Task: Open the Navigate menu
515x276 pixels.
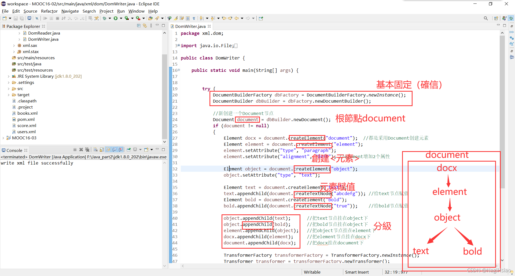Action: coord(70,11)
